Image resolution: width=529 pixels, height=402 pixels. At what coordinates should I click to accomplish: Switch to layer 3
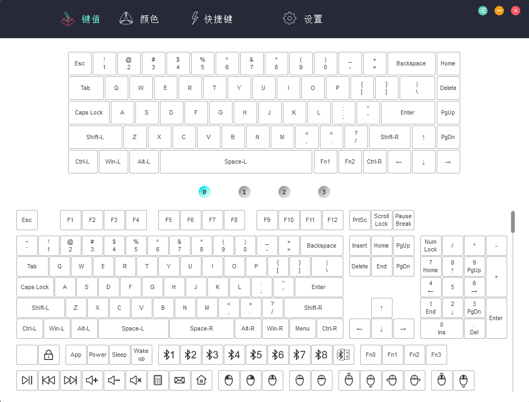[x=324, y=192]
